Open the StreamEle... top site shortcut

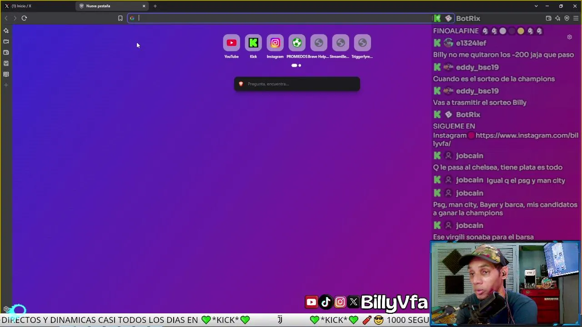point(341,46)
